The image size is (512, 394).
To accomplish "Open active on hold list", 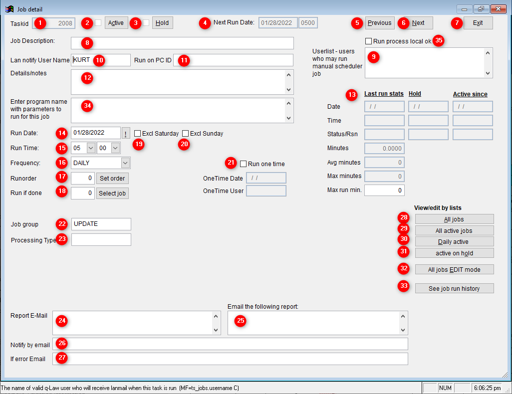I will (x=454, y=253).
